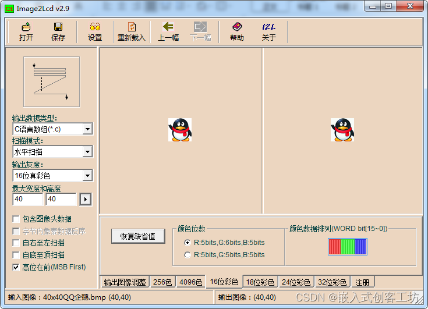This screenshot has width=428, height=309.
Task: Expand the 输出数据类型 dropdown
Action: coord(87,129)
